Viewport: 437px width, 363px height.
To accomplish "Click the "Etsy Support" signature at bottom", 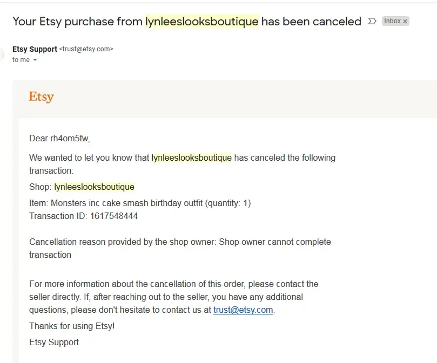I will point(54,343).
